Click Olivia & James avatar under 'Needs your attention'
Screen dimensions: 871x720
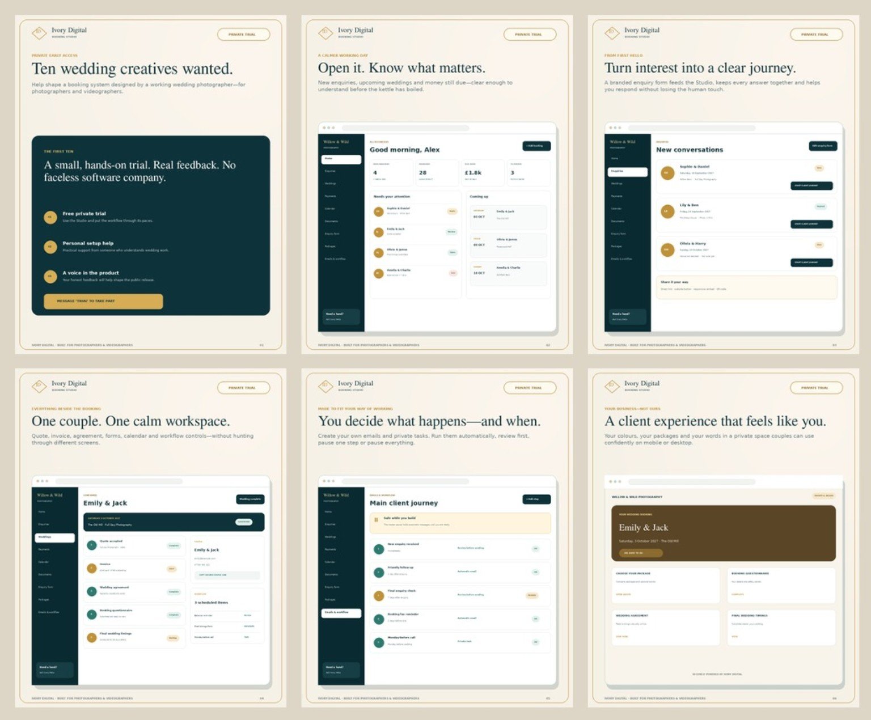(x=379, y=252)
